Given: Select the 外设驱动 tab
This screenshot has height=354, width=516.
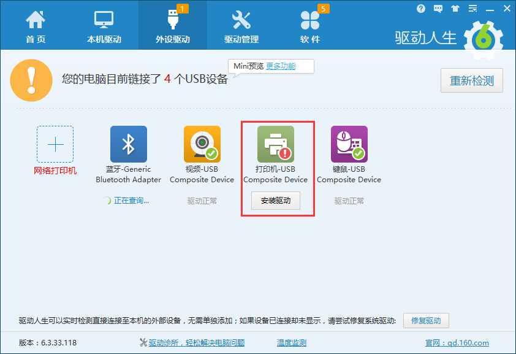Looking at the screenshot, I should tap(173, 26).
